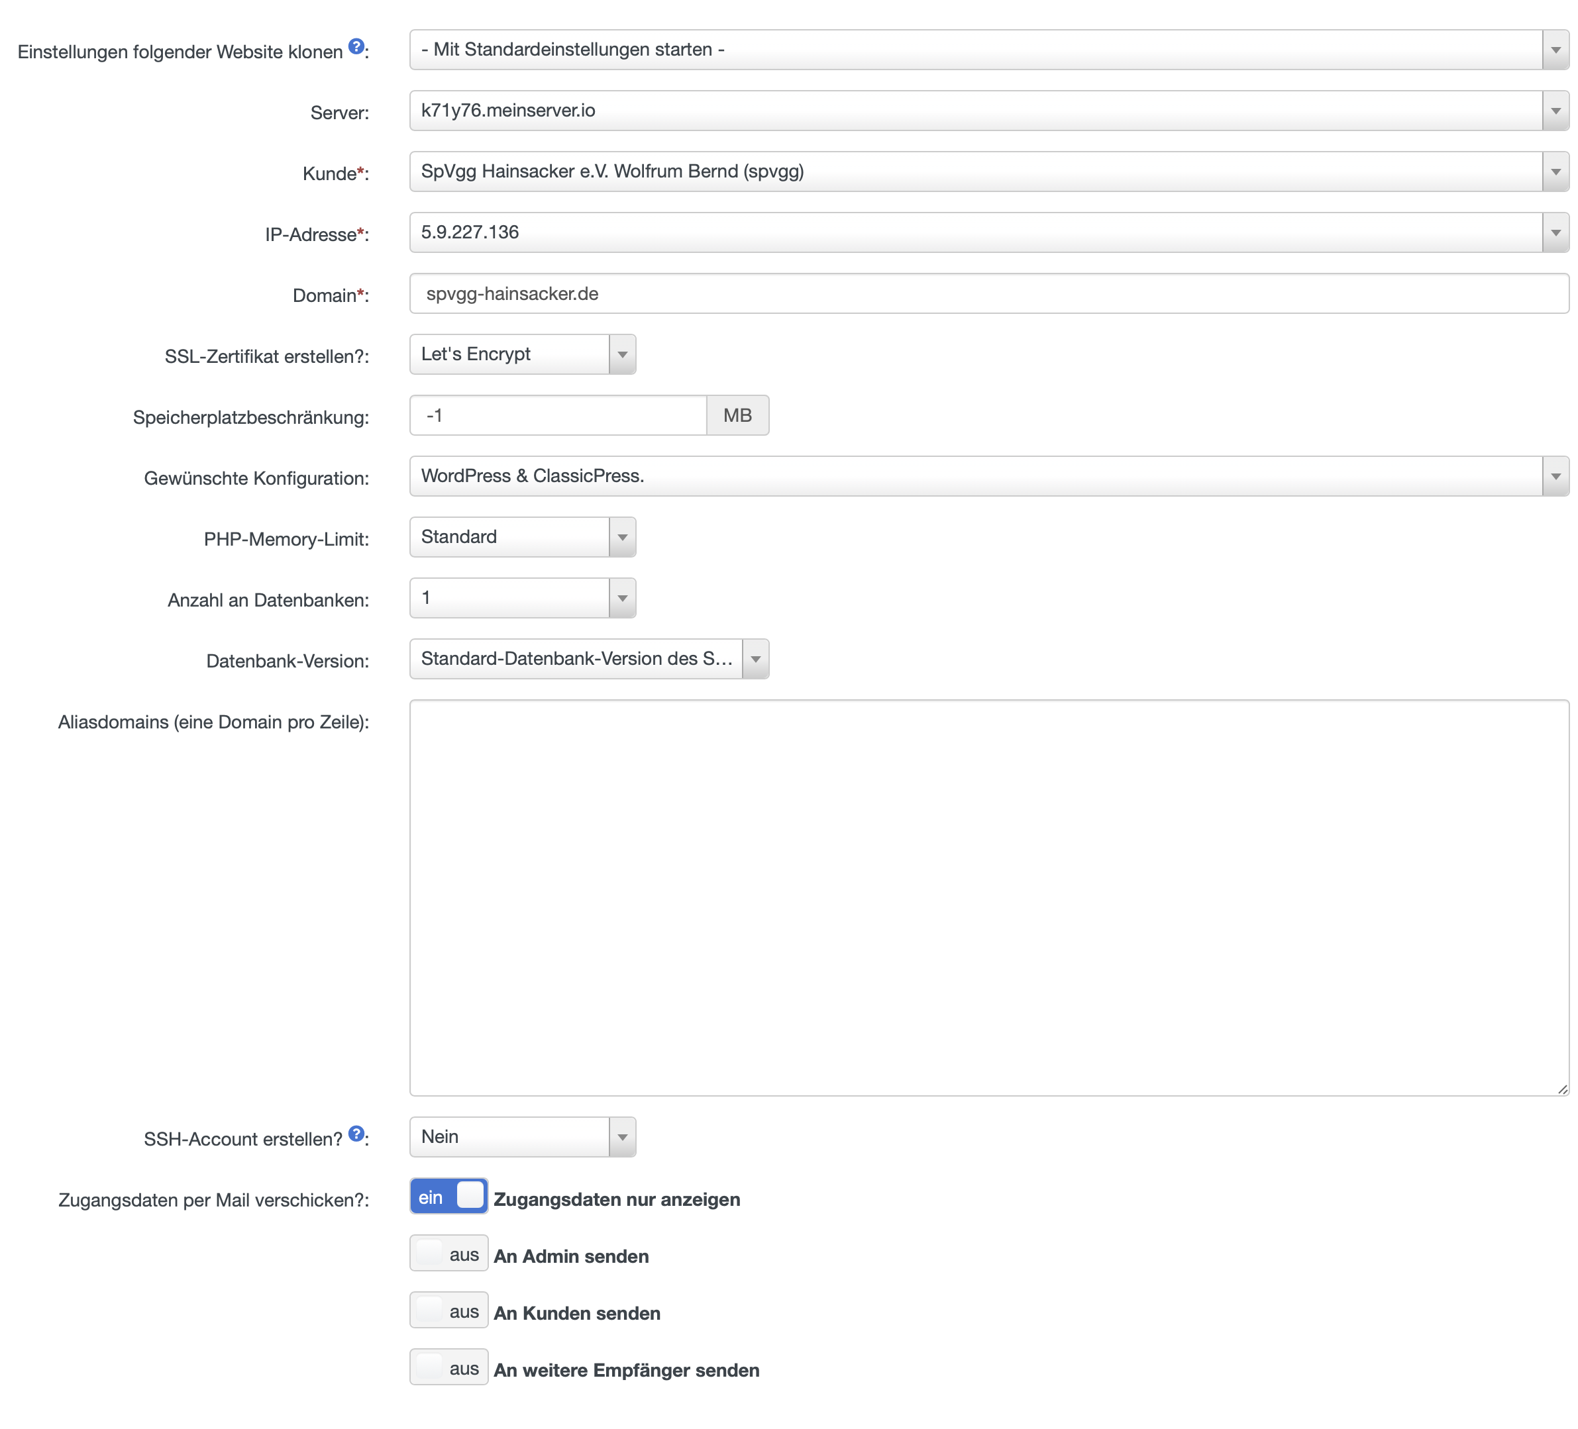Open Datenbank-Version dropdown

tap(589, 659)
